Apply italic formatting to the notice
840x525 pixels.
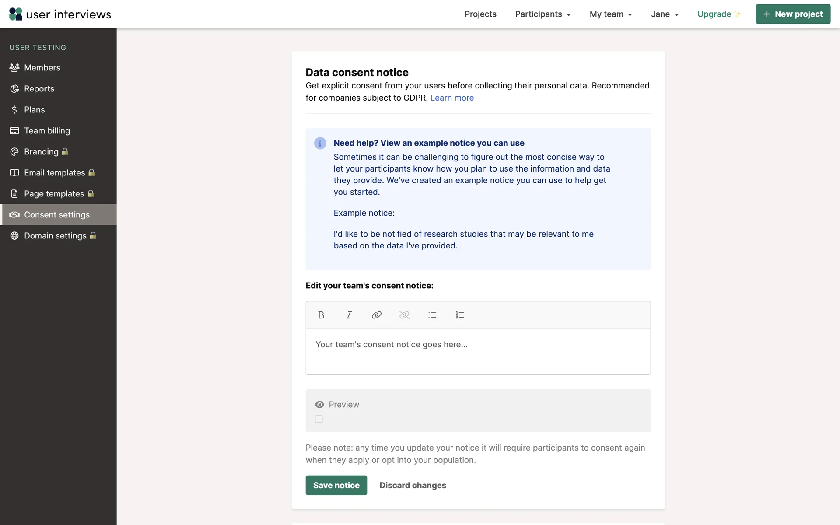click(349, 315)
